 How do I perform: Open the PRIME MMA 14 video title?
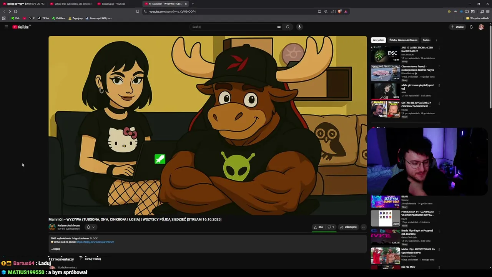coord(418,214)
